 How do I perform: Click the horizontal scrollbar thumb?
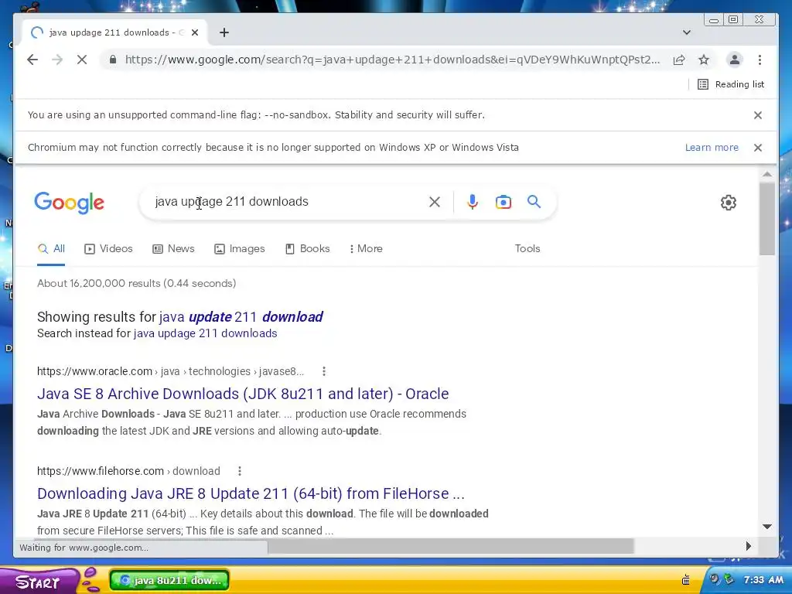[451, 546]
